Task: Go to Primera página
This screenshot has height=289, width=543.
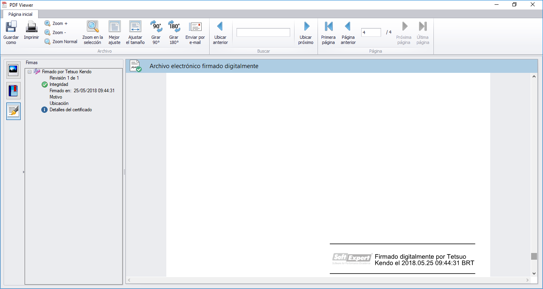Action: point(328,32)
